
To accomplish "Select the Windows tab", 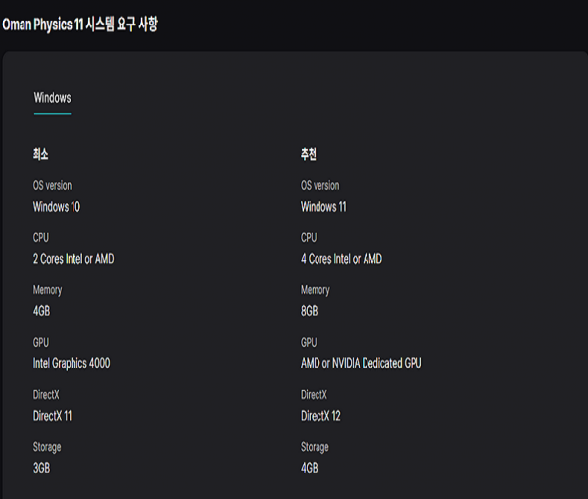I will (52, 98).
